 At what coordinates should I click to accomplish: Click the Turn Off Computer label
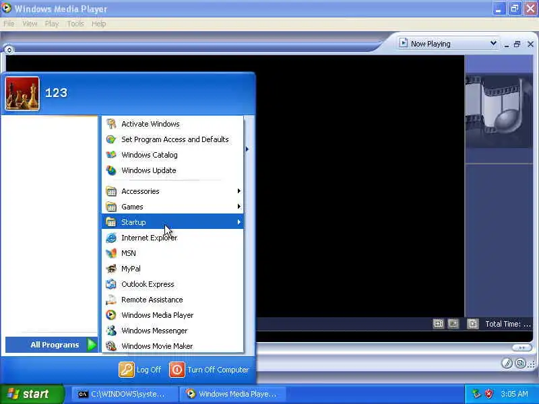click(x=218, y=370)
